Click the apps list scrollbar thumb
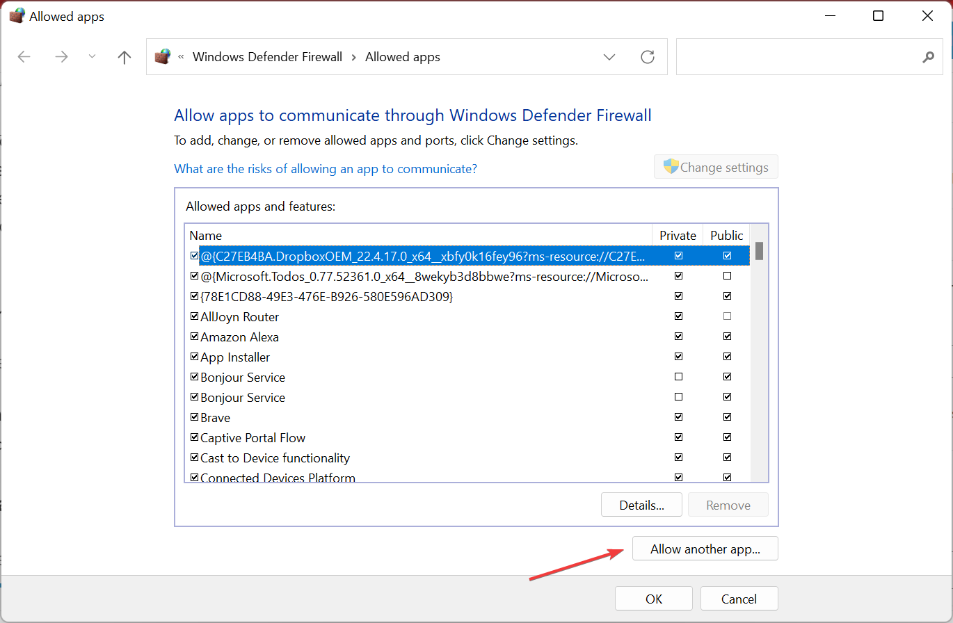 click(x=760, y=250)
